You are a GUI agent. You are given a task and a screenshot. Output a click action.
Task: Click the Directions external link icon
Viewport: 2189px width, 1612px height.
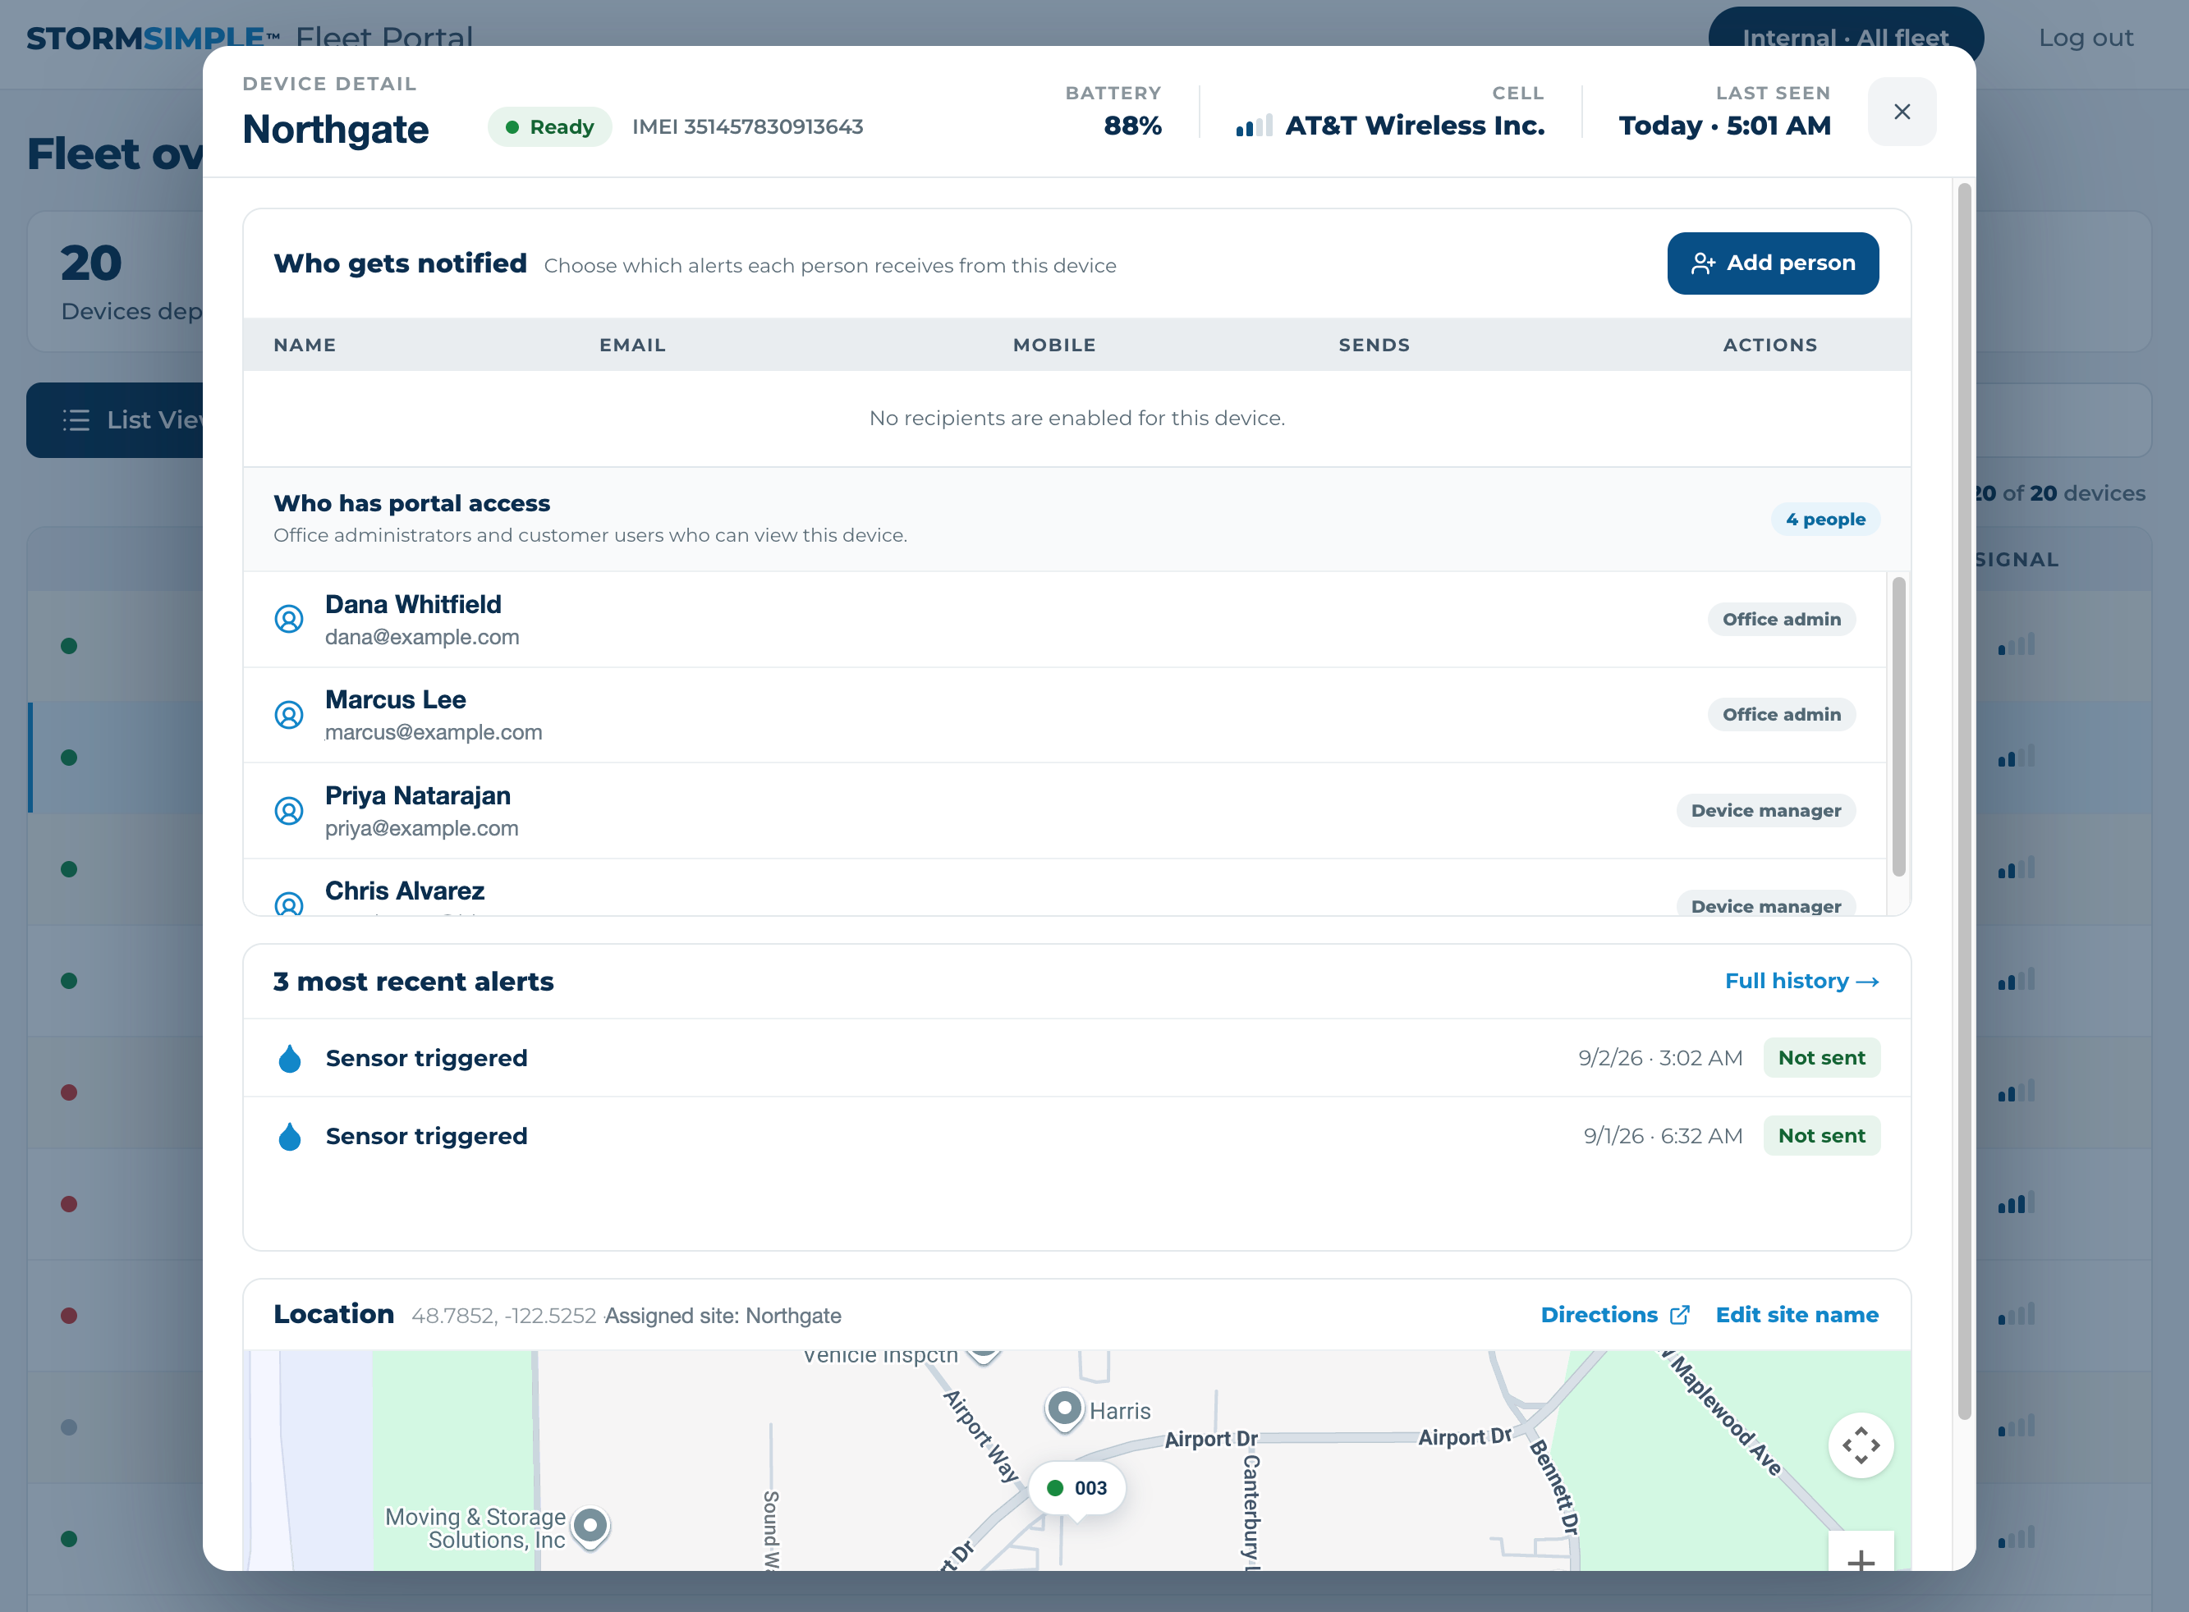point(1680,1314)
